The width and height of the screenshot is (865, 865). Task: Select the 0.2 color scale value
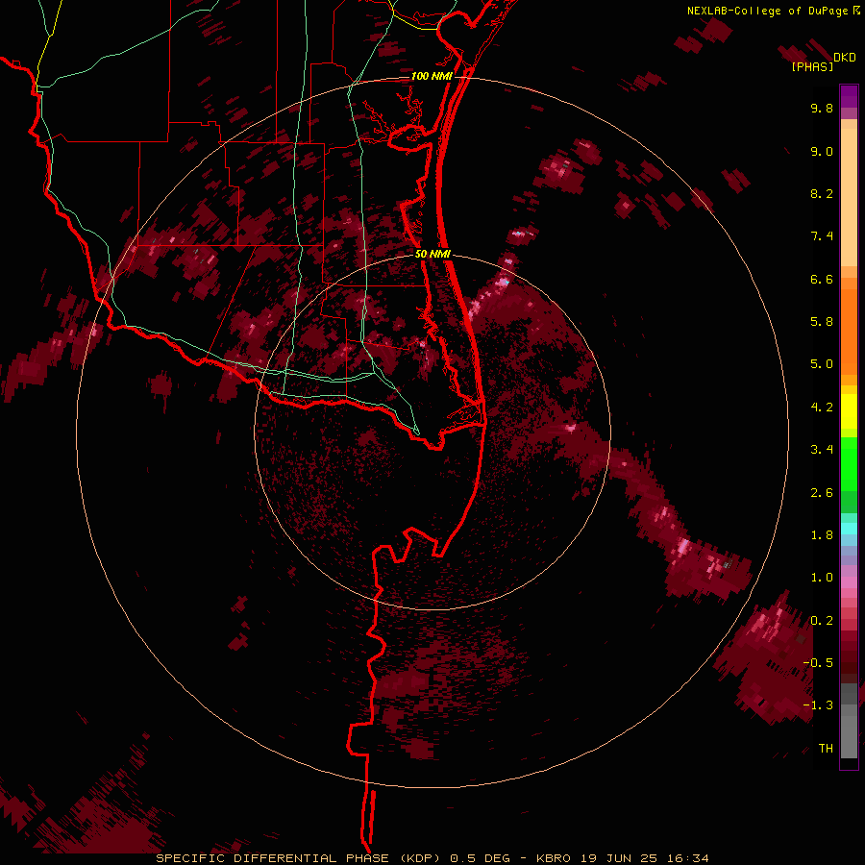point(822,621)
